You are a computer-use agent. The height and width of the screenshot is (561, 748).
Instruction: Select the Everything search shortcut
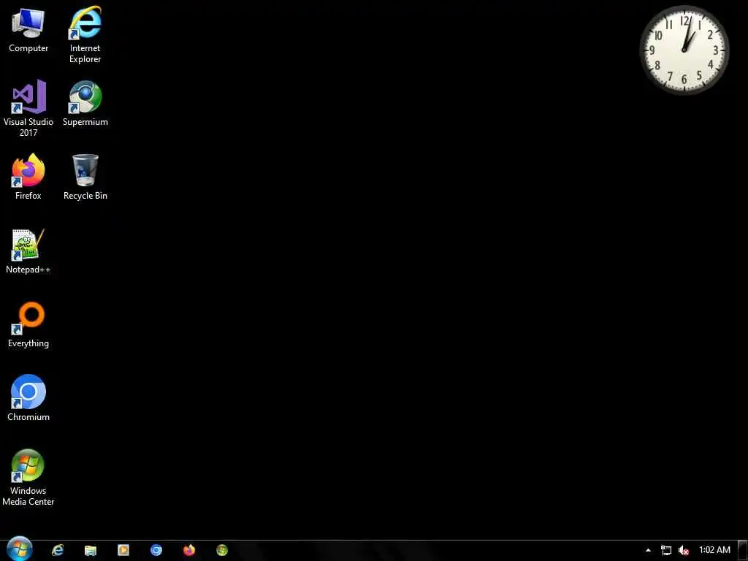pyautogui.click(x=28, y=324)
